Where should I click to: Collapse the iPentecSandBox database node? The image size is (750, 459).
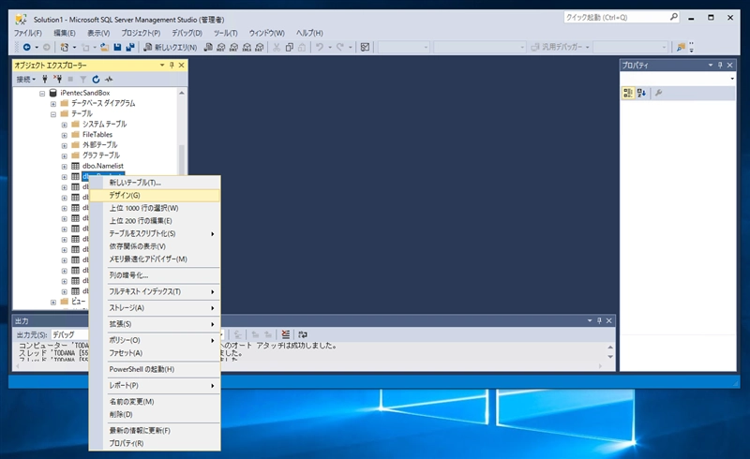(x=42, y=94)
